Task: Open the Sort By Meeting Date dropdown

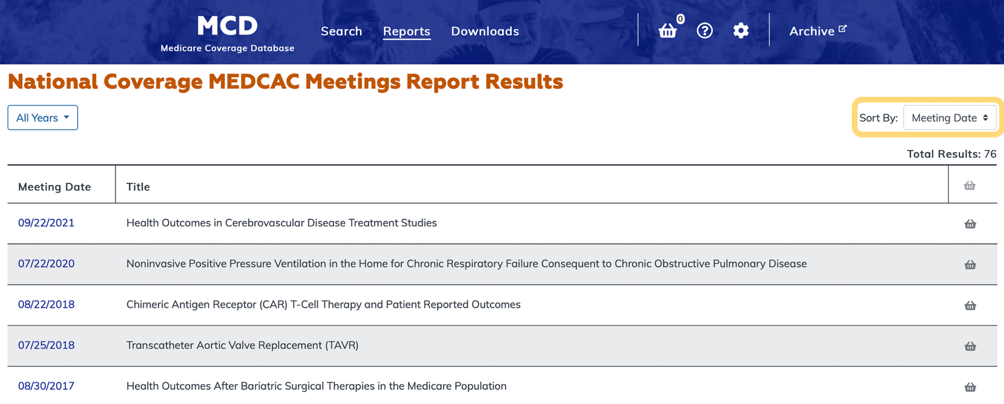Action: (950, 118)
